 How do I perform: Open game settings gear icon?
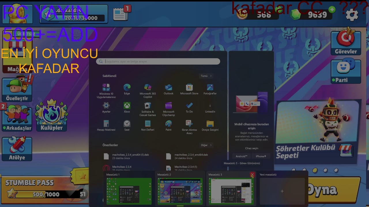[x=352, y=14]
